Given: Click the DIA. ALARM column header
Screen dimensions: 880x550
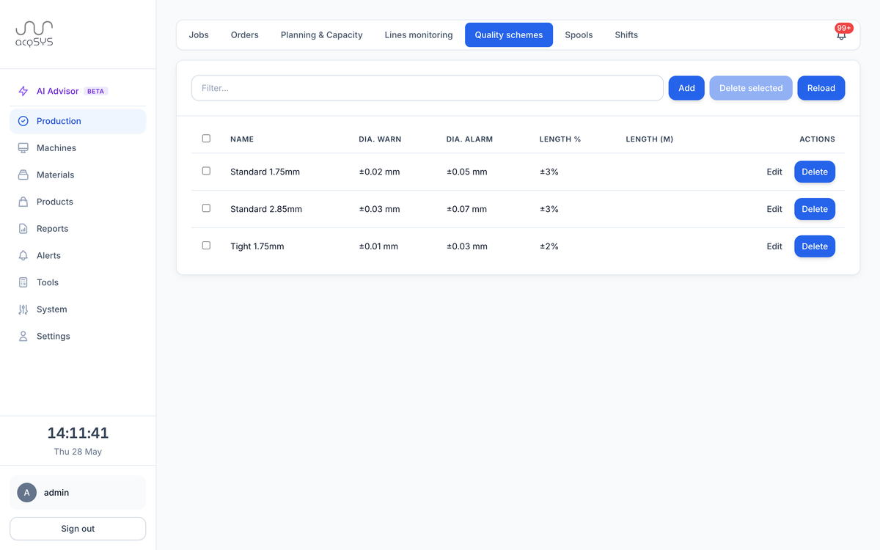Looking at the screenshot, I should point(469,139).
